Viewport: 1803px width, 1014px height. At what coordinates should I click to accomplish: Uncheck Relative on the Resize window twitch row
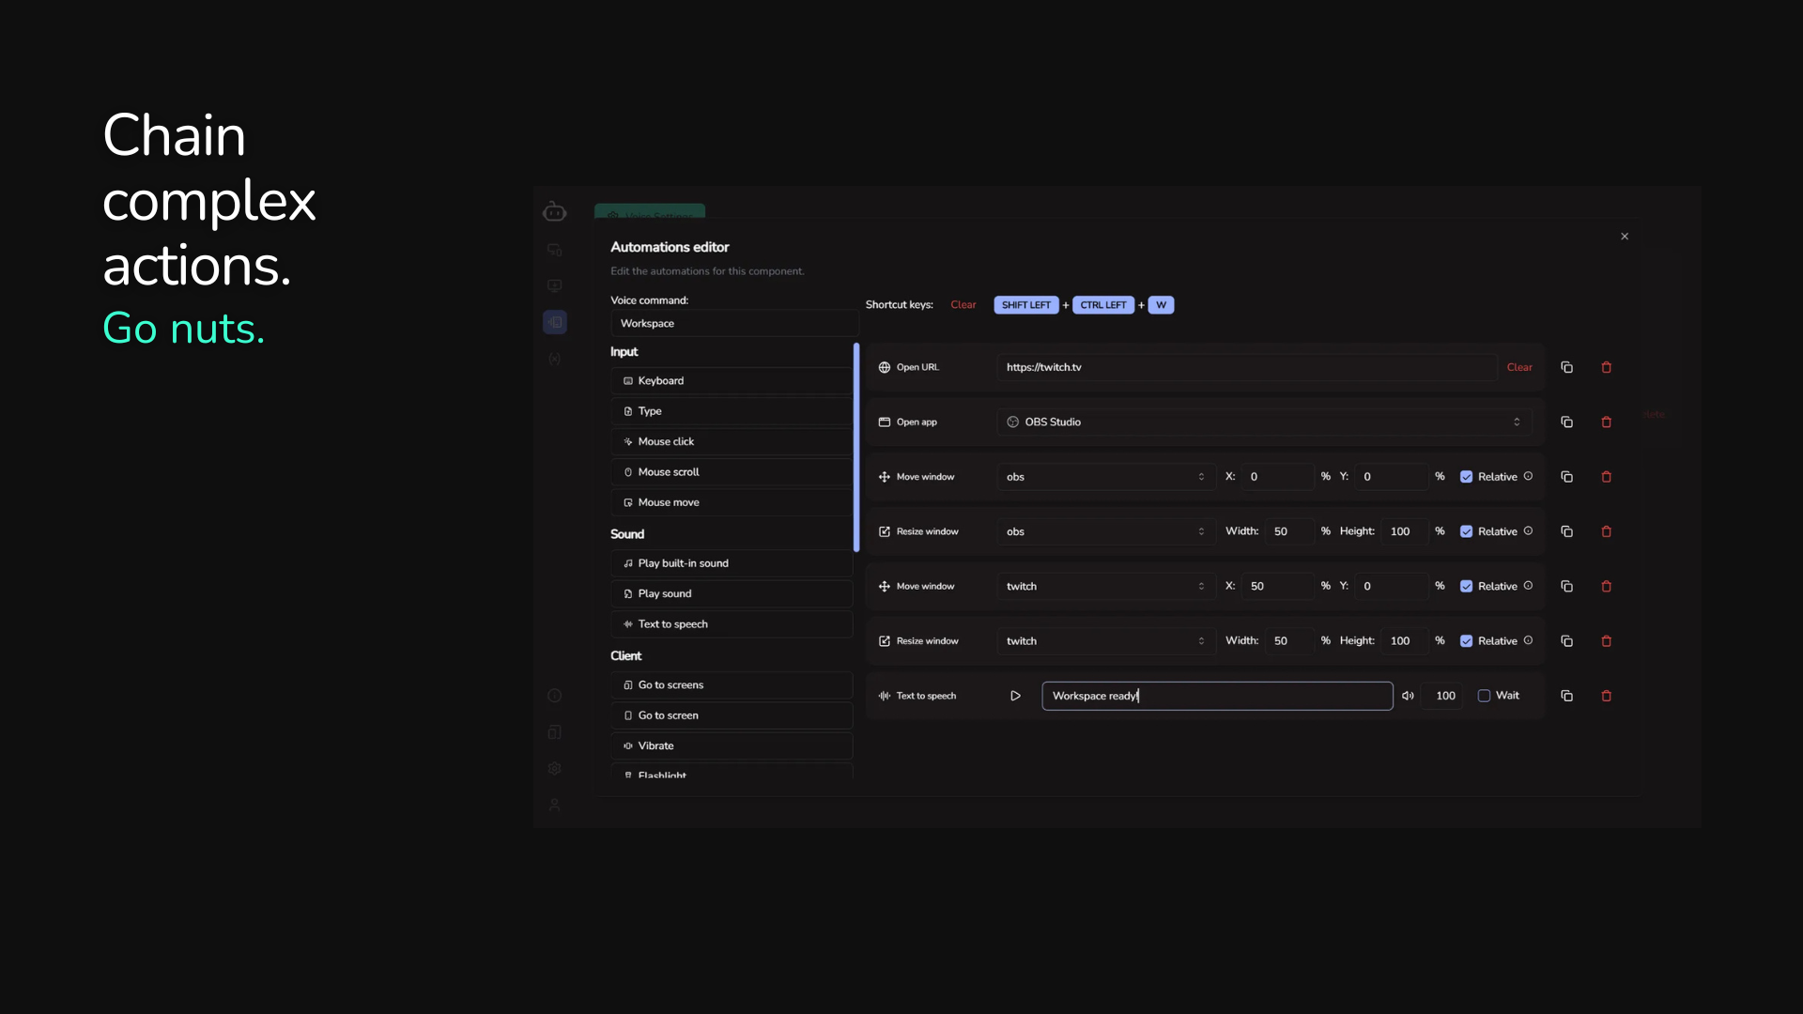pyautogui.click(x=1468, y=640)
